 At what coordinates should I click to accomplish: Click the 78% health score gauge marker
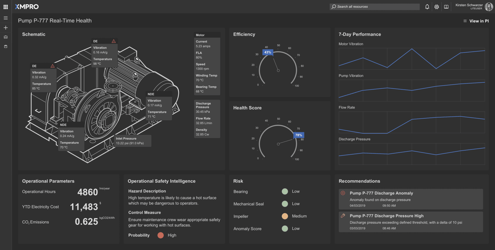299,135
